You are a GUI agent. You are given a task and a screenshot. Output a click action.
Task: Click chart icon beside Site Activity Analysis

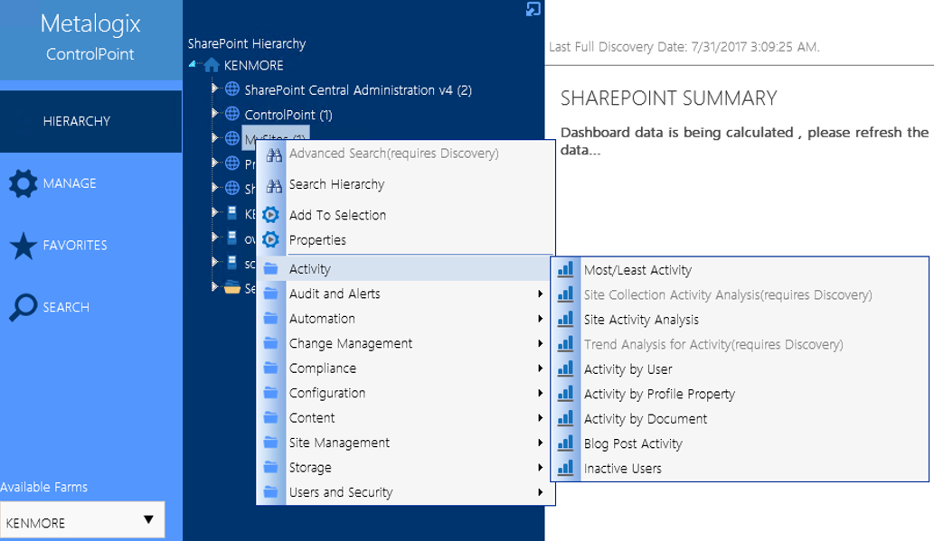point(565,319)
